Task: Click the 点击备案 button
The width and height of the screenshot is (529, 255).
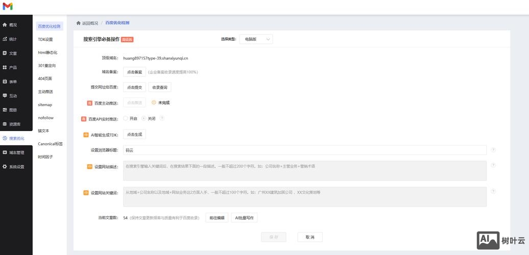Action: point(134,72)
